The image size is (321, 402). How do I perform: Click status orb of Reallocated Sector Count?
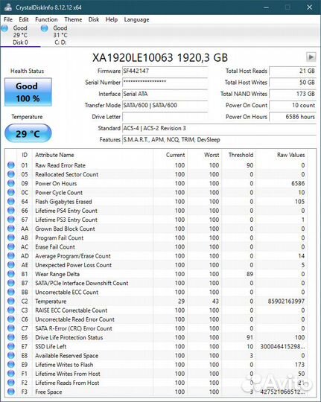(11, 174)
